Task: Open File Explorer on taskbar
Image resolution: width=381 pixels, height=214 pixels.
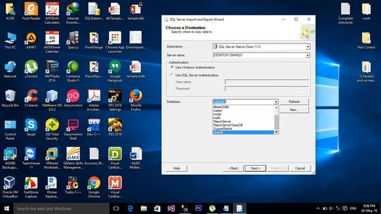Action: point(144,209)
